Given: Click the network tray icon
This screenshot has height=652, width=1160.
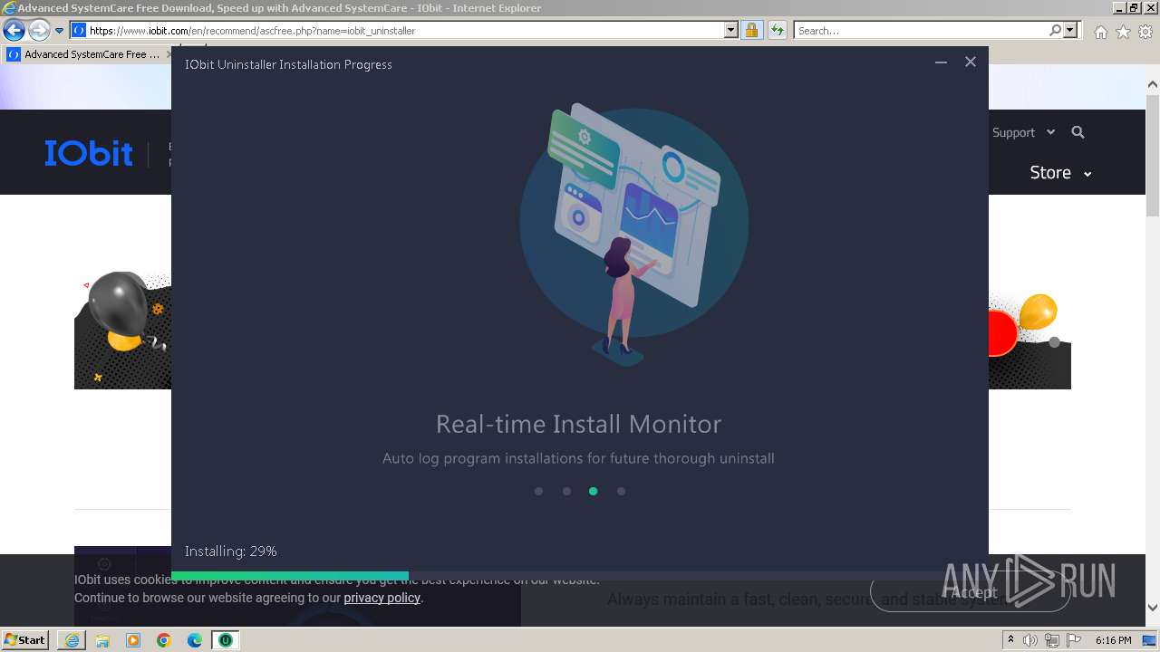Looking at the screenshot, I should click(x=1052, y=640).
